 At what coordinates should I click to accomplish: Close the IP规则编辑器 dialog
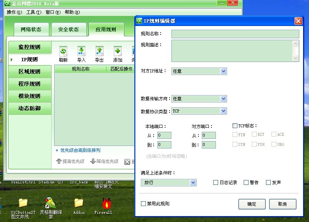[x=298, y=21]
